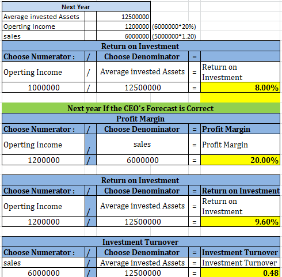Select the yellow 0.48 turnover cell
282x277 pixels.
[x=240, y=272]
